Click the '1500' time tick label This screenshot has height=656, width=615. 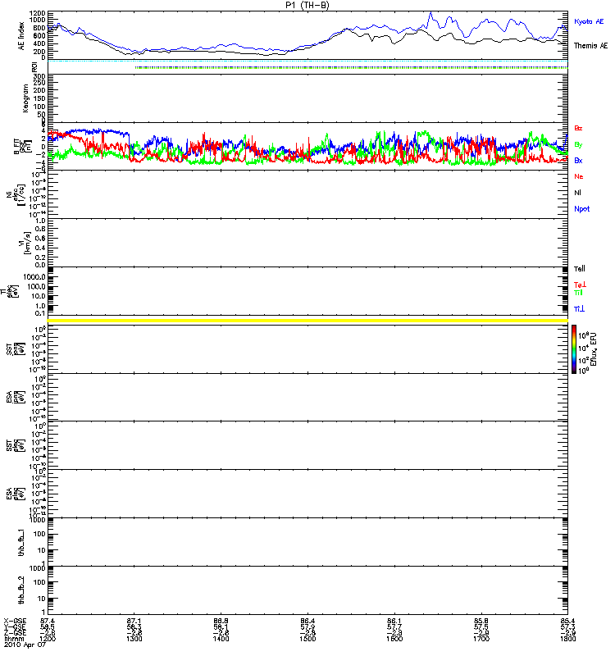coord(307,639)
